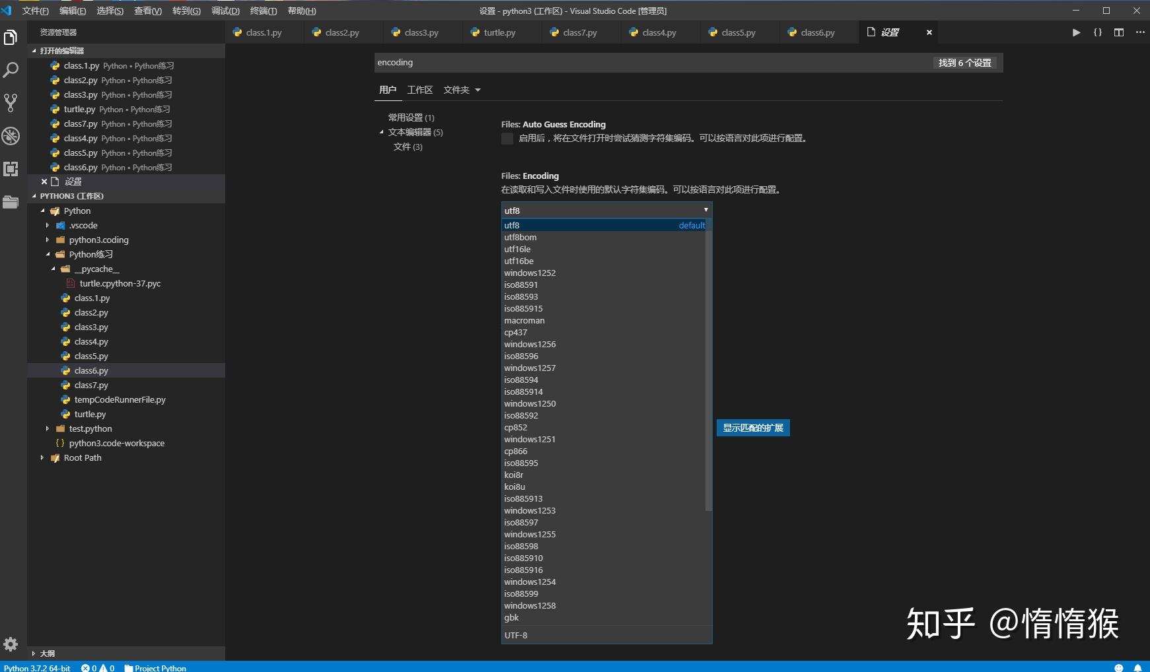Switch to the class.1.py editor tab

click(264, 32)
